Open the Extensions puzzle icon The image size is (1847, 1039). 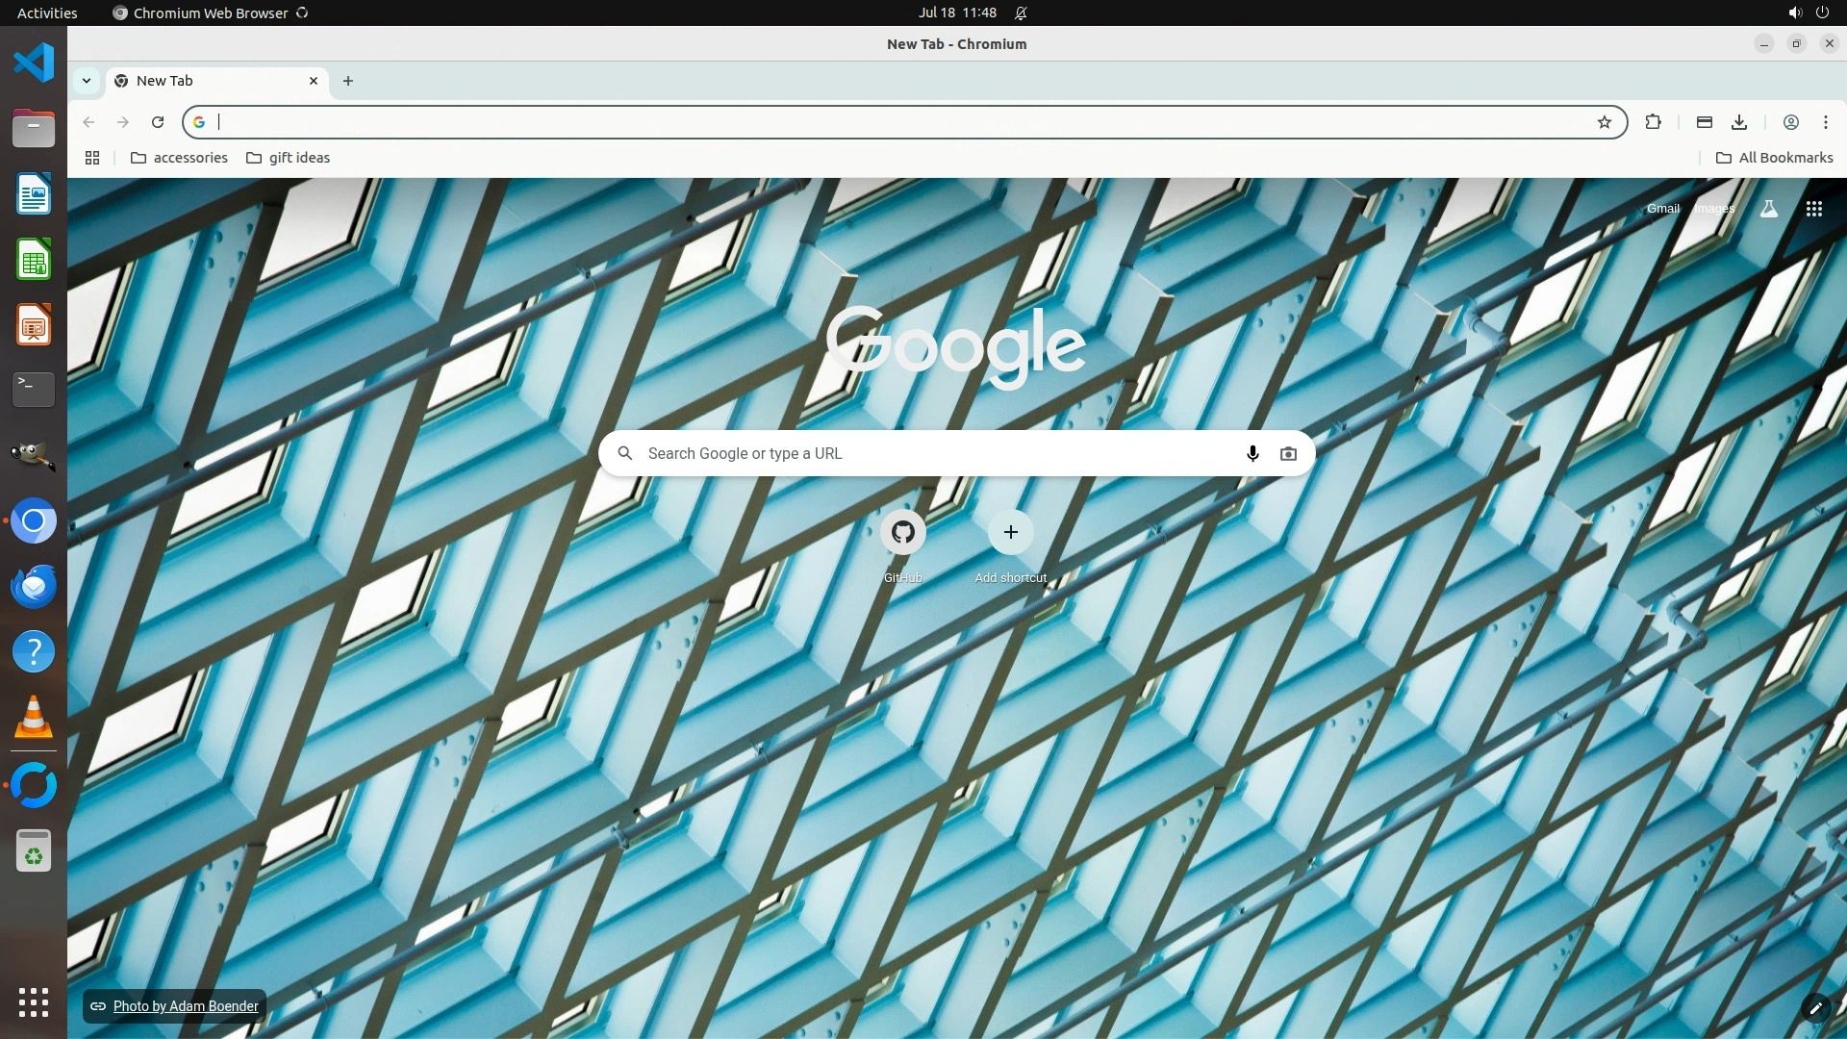1653,122
